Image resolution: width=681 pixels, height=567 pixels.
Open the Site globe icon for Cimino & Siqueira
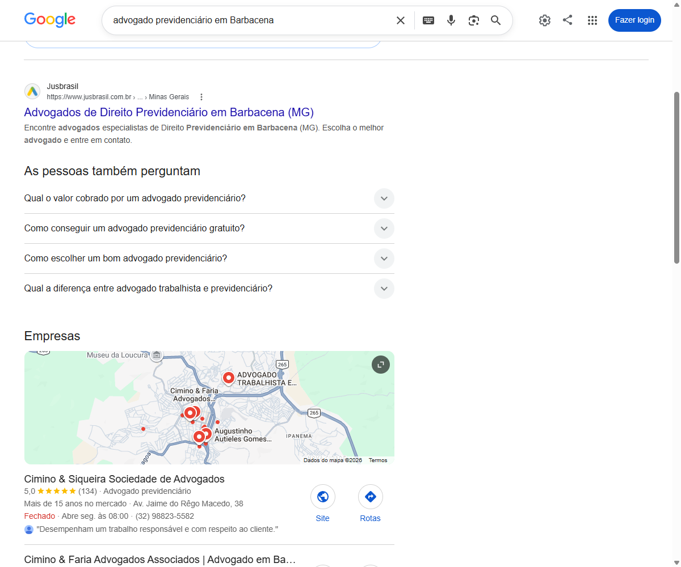pyautogui.click(x=323, y=497)
